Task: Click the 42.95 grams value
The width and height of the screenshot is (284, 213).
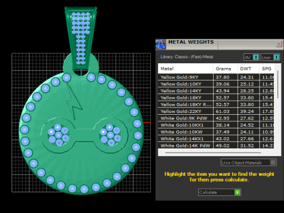Action: pyautogui.click(x=222, y=118)
